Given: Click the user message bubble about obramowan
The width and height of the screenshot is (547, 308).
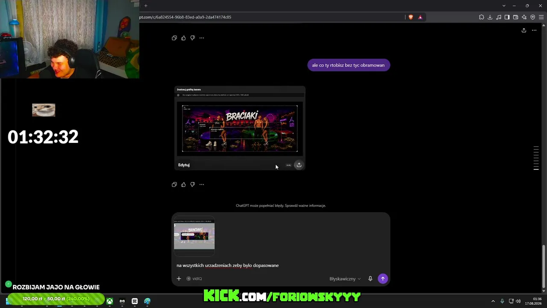Looking at the screenshot, I should point(349,65).
